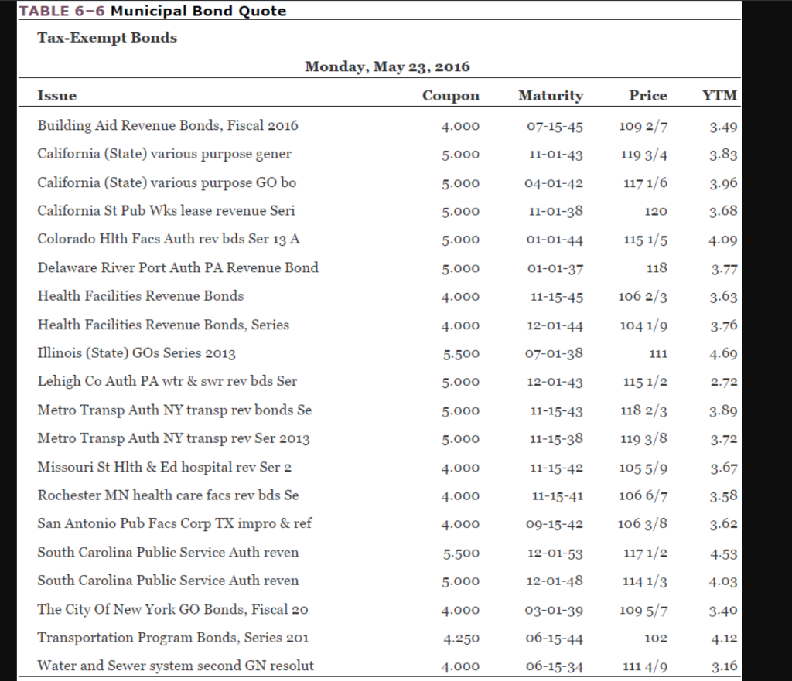Click the YTM column header
Screen dimensions: 792x681
719,95
